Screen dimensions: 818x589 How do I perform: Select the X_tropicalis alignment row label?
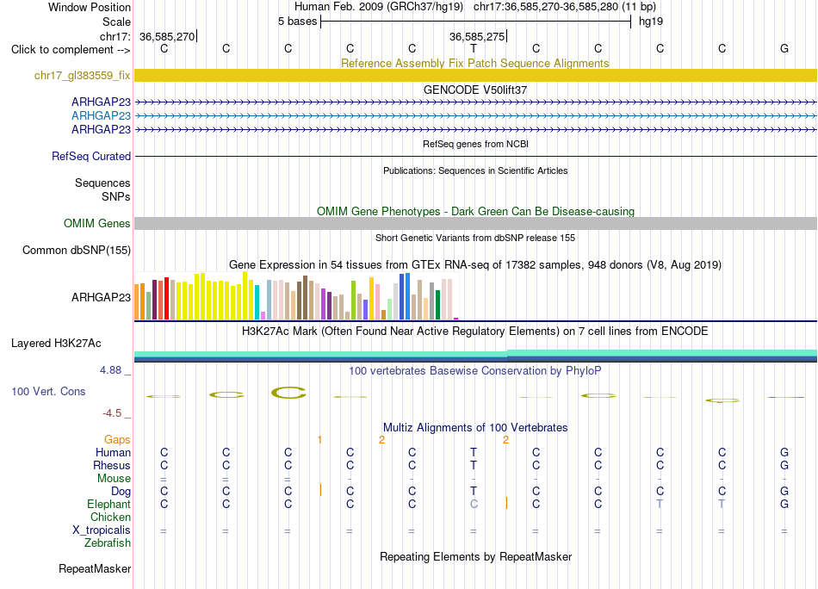coord(102,530)
